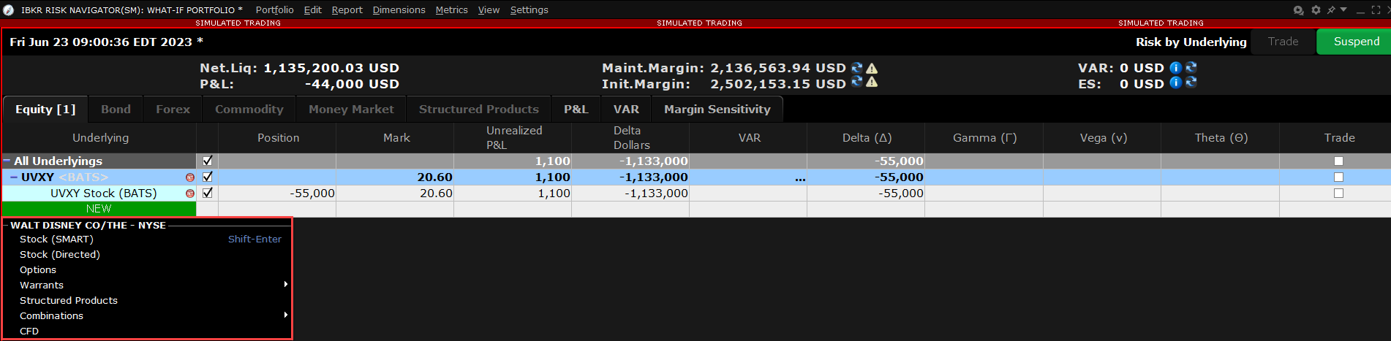The width and height of the screenshot is (1391, 341).
Task: Switch to the P&L tab
Action: pyautogui.click(x=576, y=109)
